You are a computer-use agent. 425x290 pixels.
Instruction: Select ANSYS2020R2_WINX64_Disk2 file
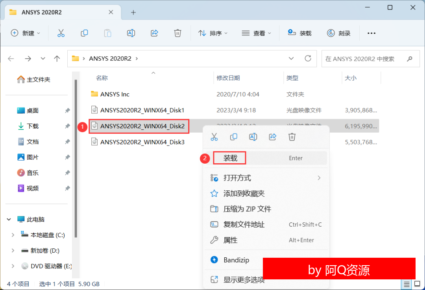click(x=138, y=126)
